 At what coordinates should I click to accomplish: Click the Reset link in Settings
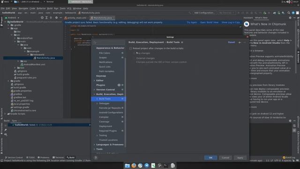point(231,42)
